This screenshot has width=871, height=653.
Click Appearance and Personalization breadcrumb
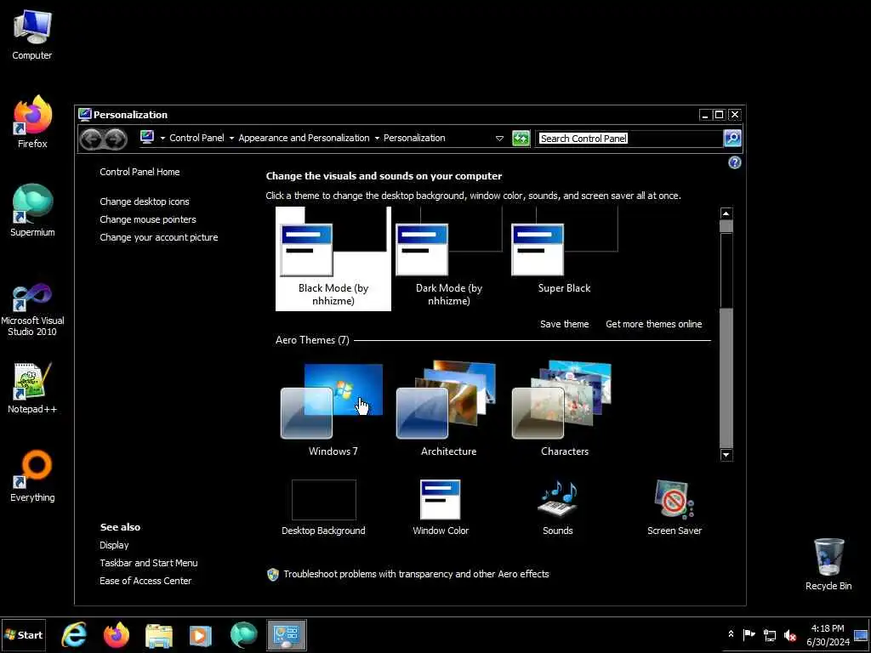[x=304, y=138]
